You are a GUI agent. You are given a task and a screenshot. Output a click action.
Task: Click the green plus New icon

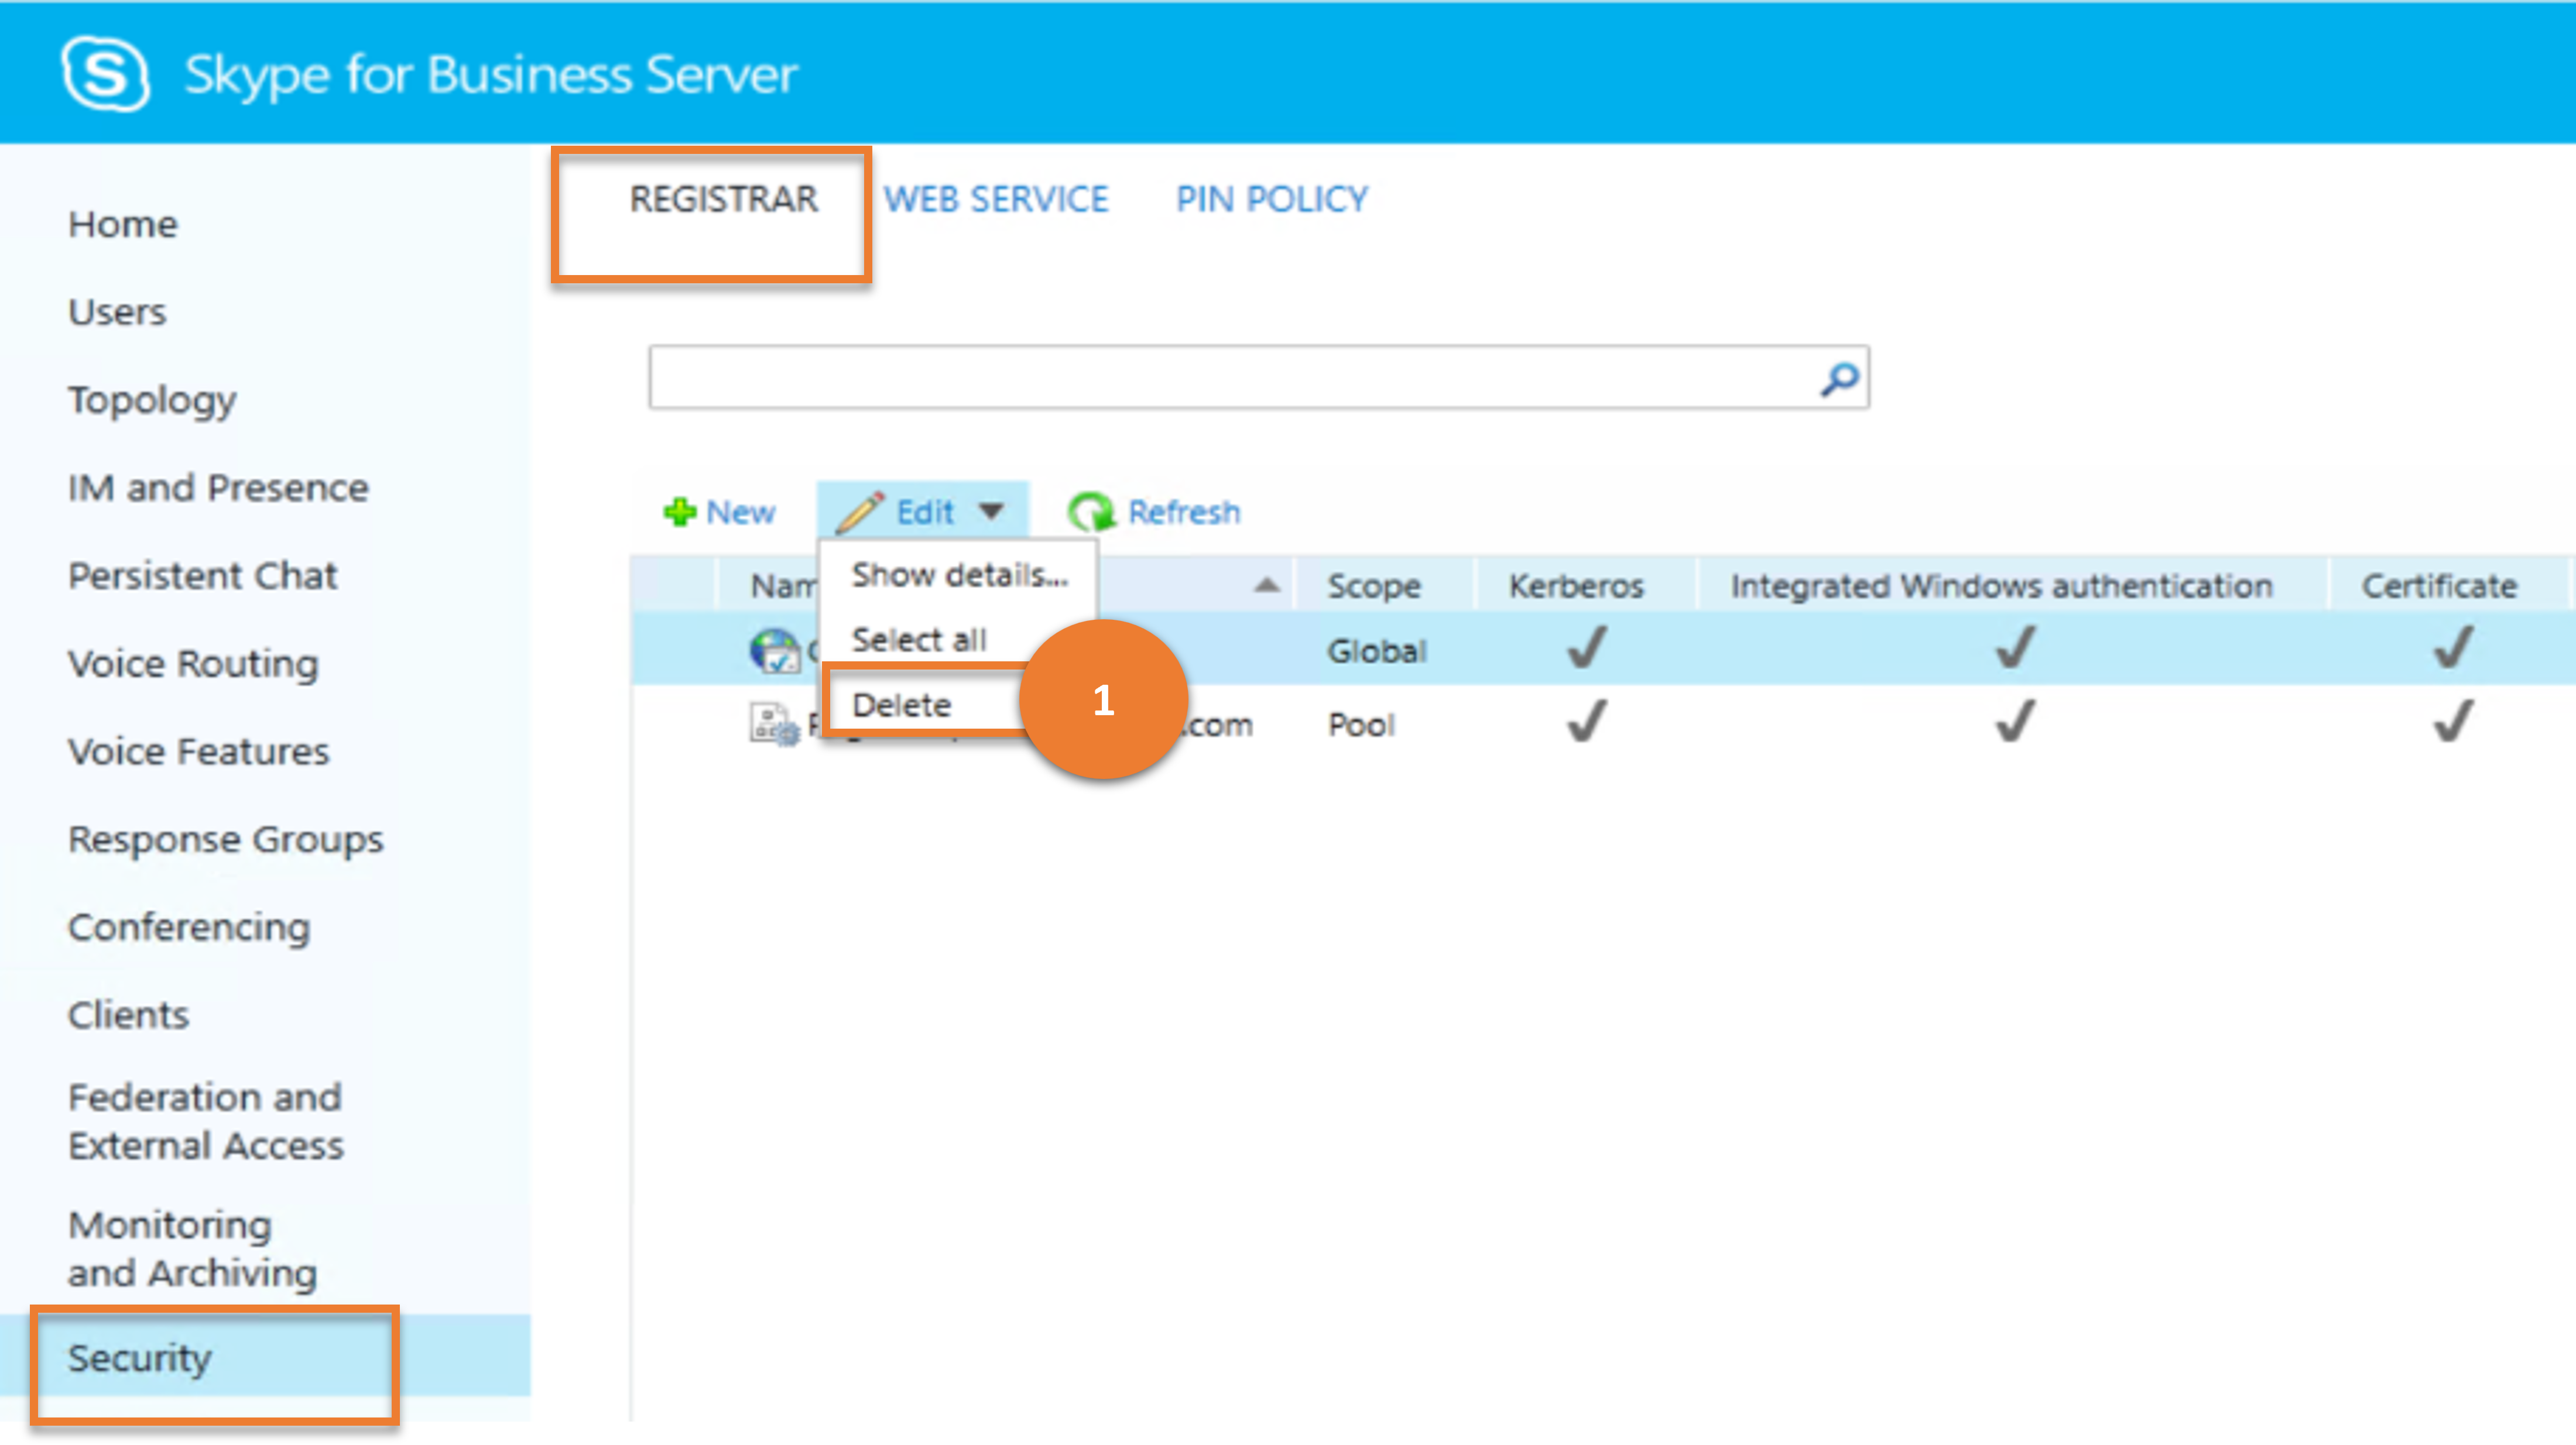[680, 512]
